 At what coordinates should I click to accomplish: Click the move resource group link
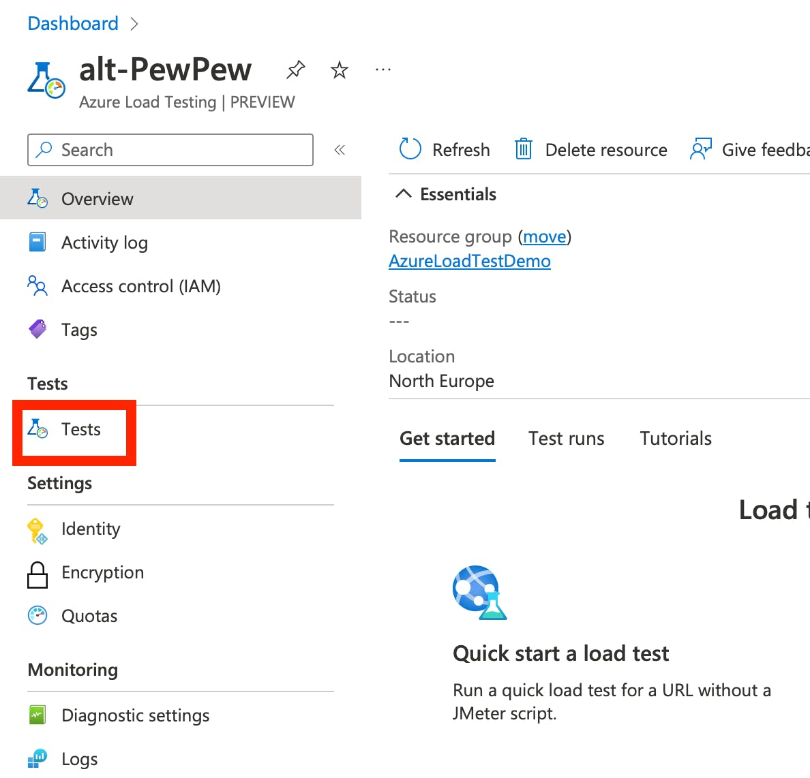[544, 237]
